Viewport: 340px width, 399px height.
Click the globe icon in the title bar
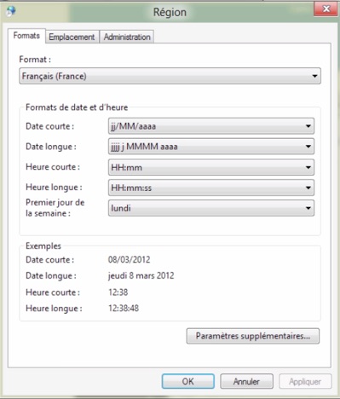(11, 11)
